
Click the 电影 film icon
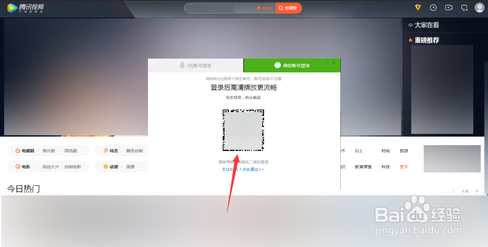tap(18, 167)
